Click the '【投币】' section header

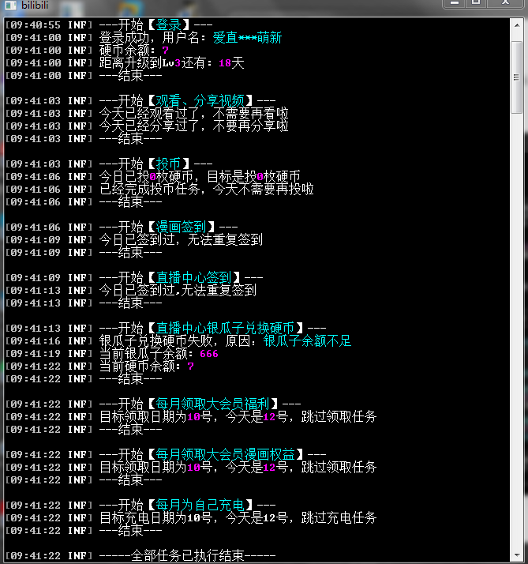169,164
